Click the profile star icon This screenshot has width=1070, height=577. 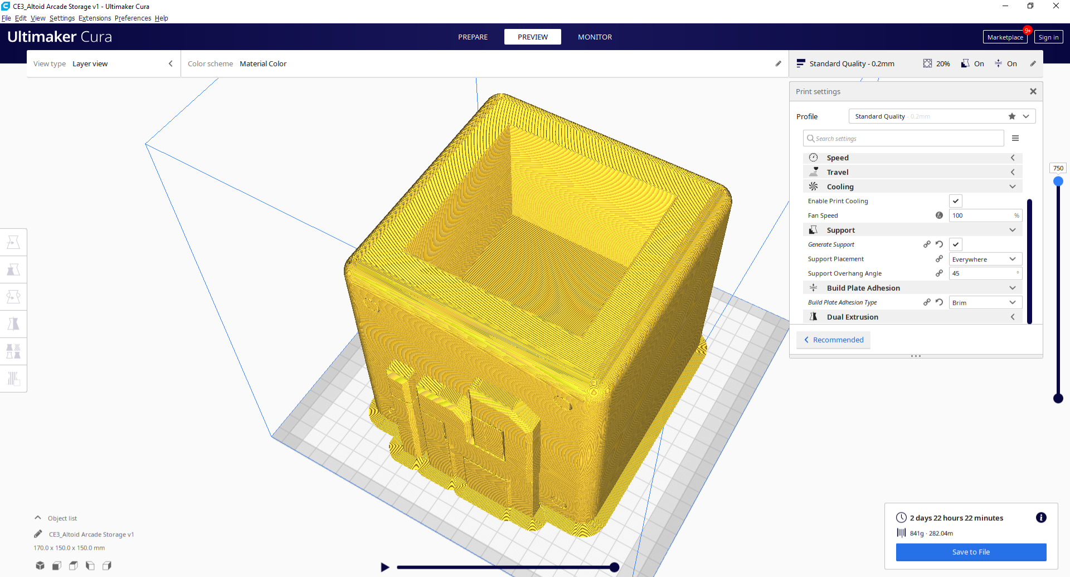coord(1012,116)
